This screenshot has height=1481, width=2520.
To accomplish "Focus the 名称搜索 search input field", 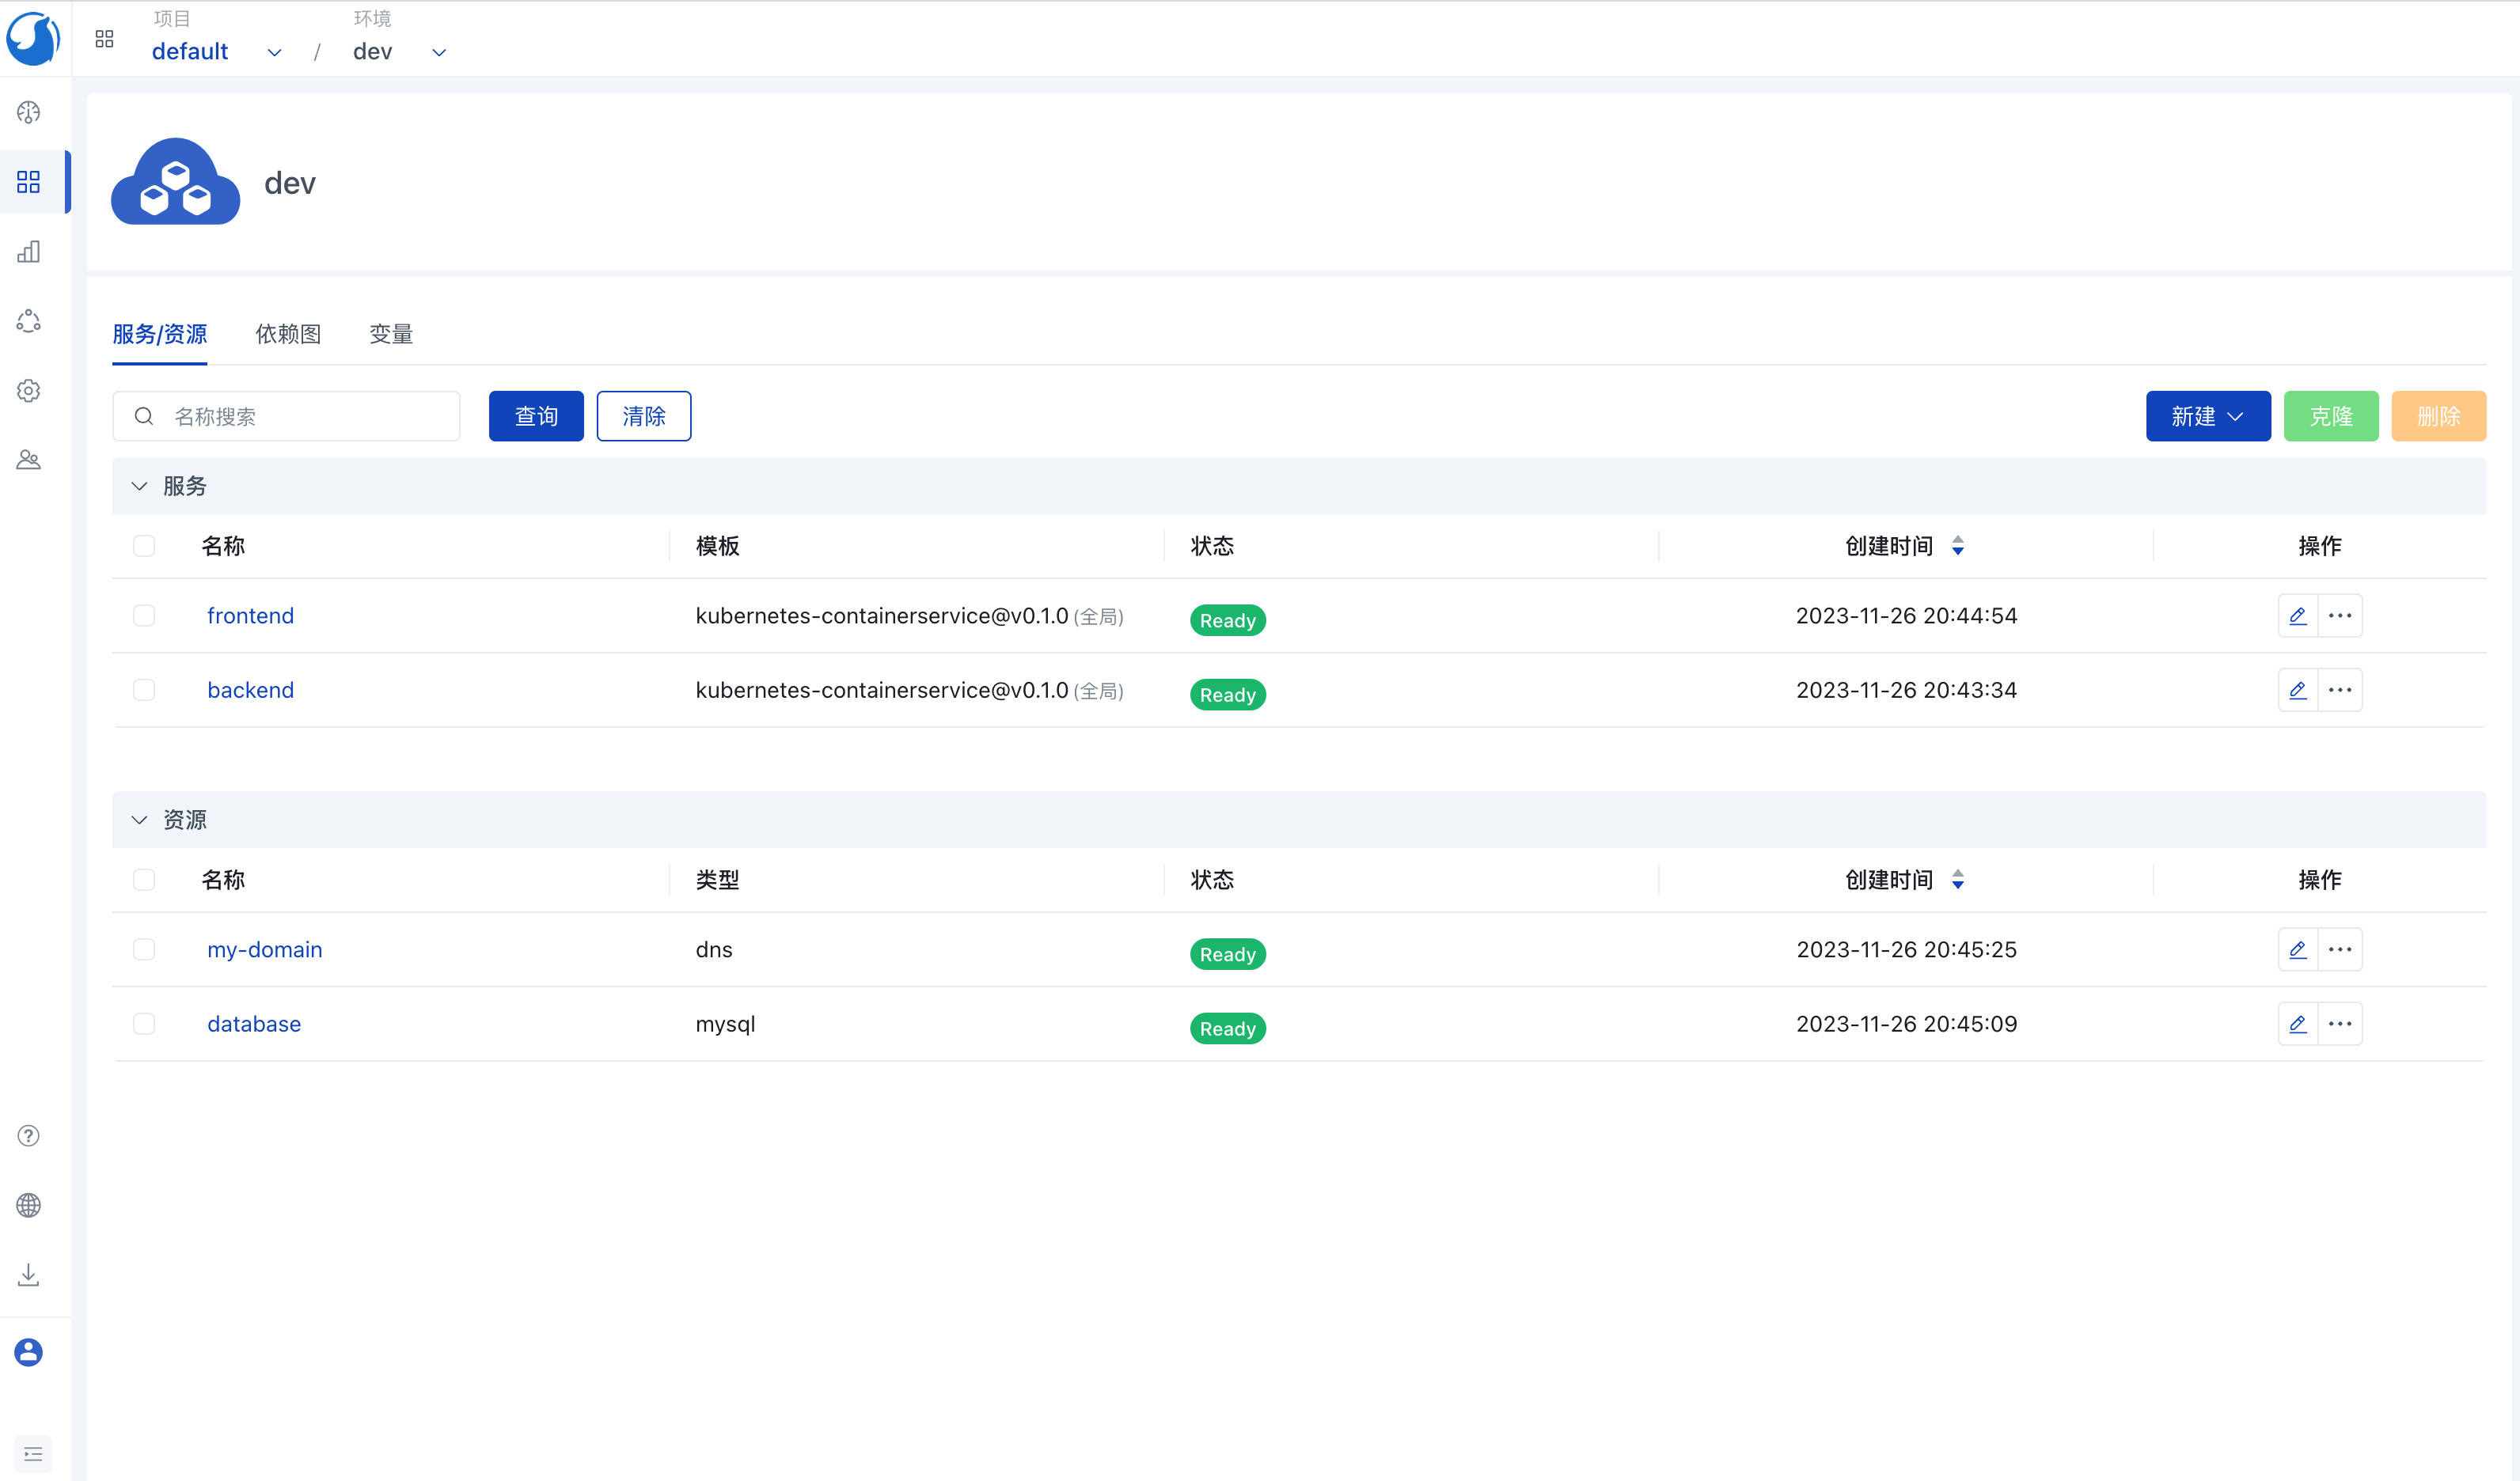I will coord(286,415).
